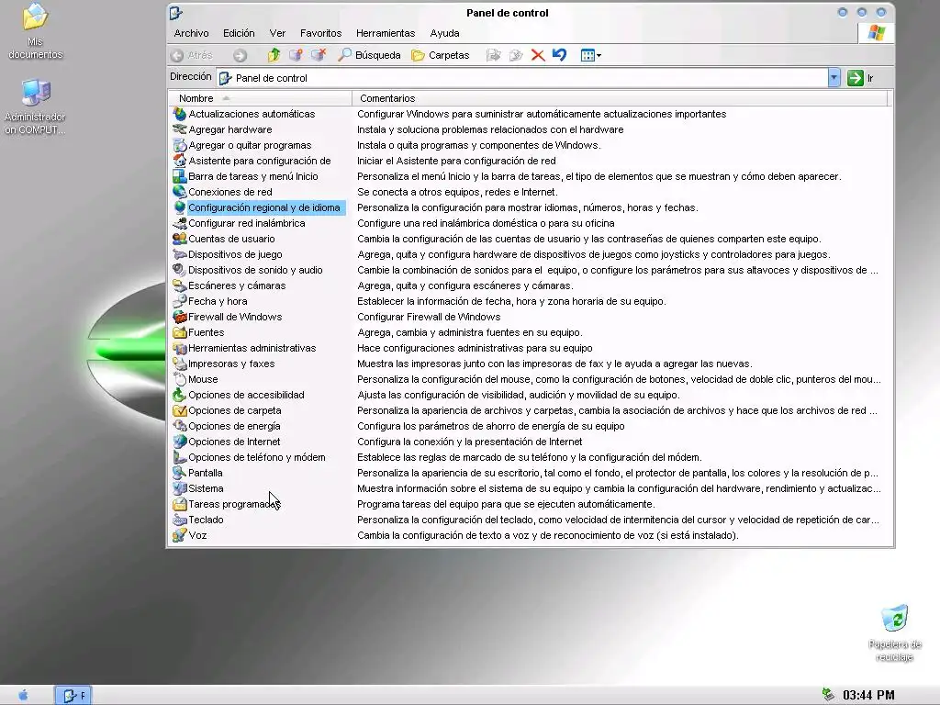Click the Copy To toolbar icon

pos(516,55)
